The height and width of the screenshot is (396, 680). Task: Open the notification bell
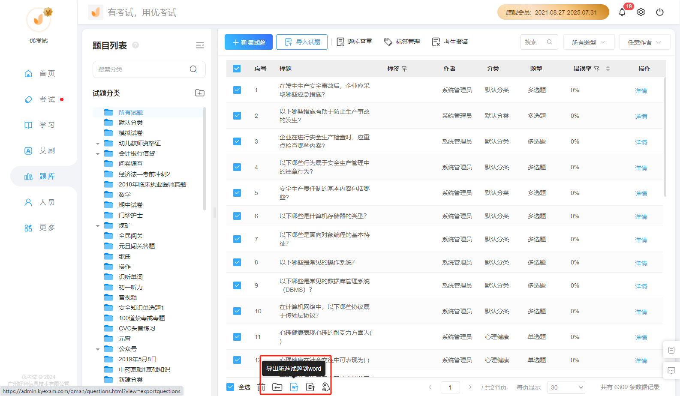point(622,12)
